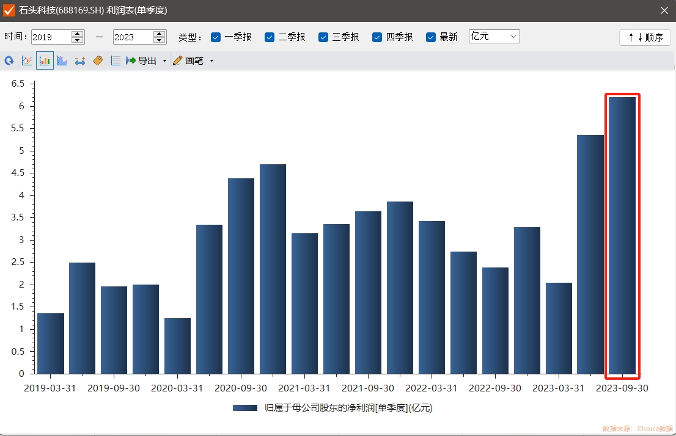Uncheck the 一季报 checkbox

coord(216,37)
